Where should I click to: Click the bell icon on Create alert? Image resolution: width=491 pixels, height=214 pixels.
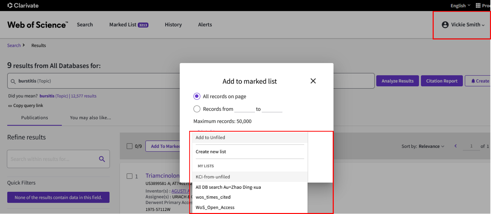473,81
